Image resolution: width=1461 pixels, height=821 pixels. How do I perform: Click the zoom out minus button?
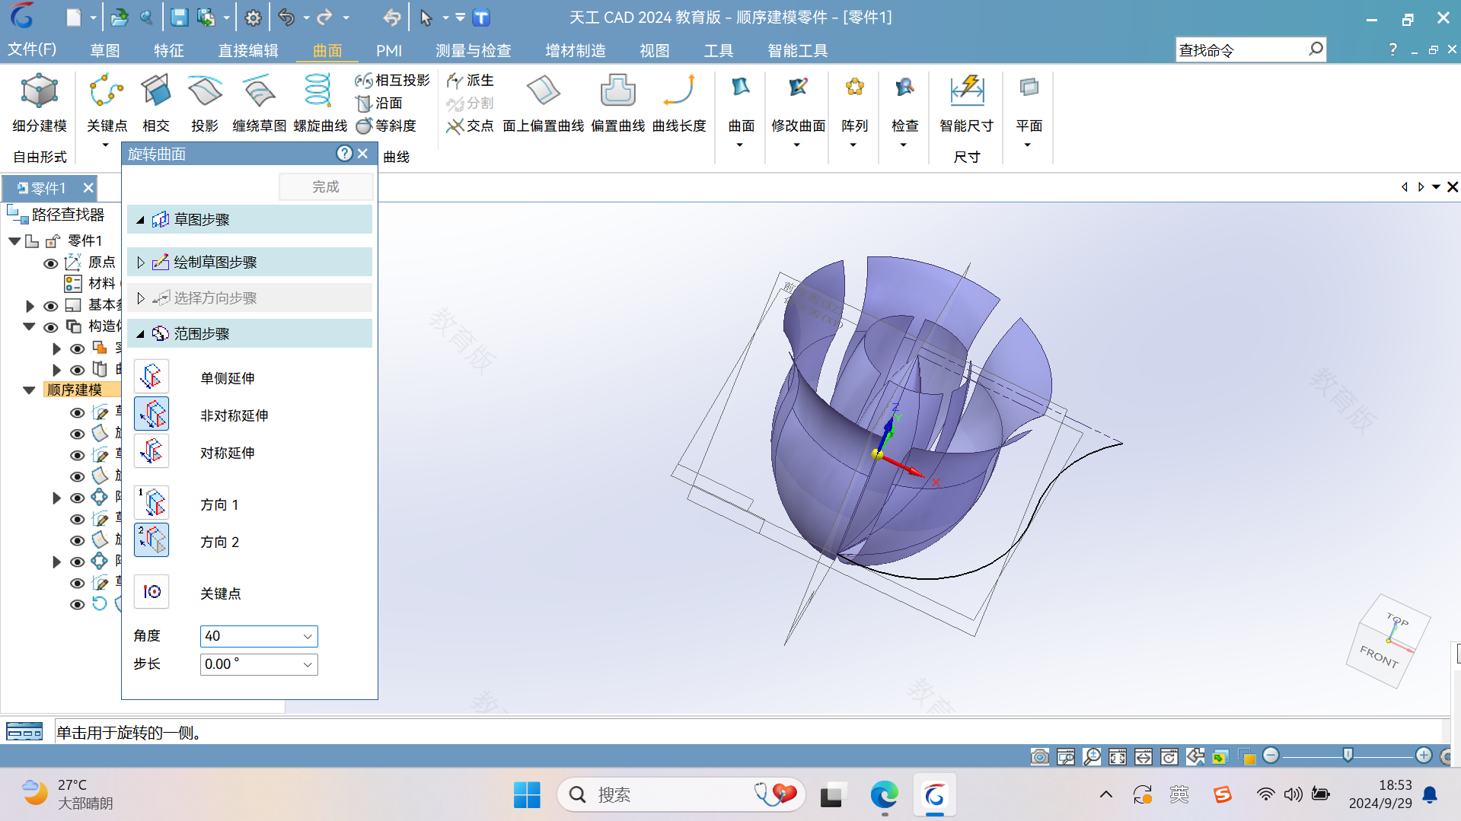pyautogui.click(x=1271, y=756)
